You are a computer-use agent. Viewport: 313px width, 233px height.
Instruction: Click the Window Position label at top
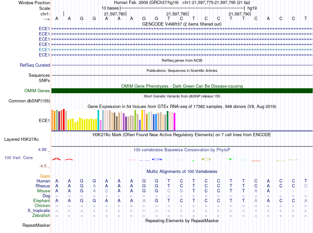34,3
